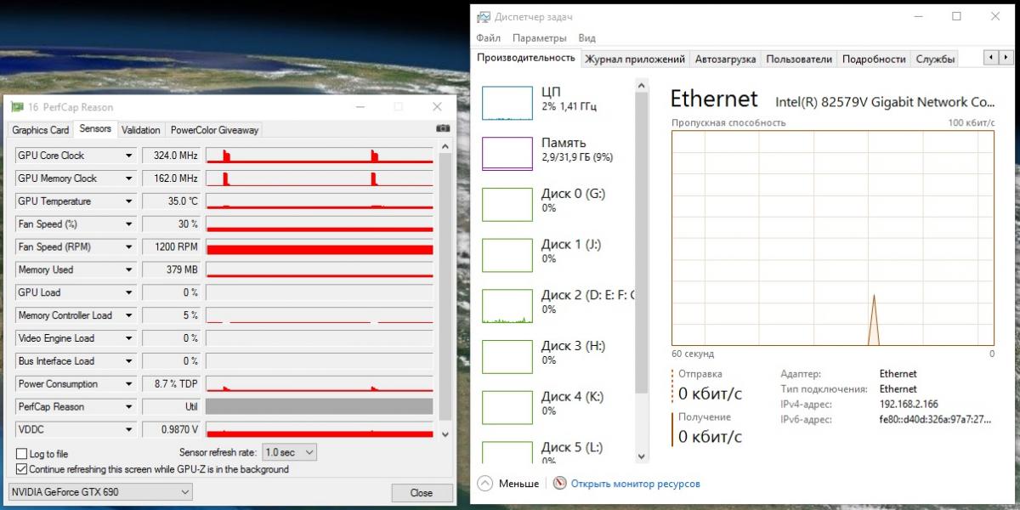Click the GPU-Z title bar icon
Viewport: 1020px width, 510px height.
pos(16,107)
